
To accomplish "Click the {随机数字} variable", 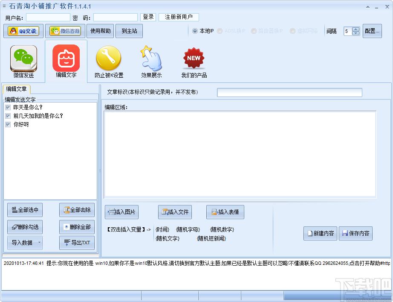I will (x=222, y=229).
